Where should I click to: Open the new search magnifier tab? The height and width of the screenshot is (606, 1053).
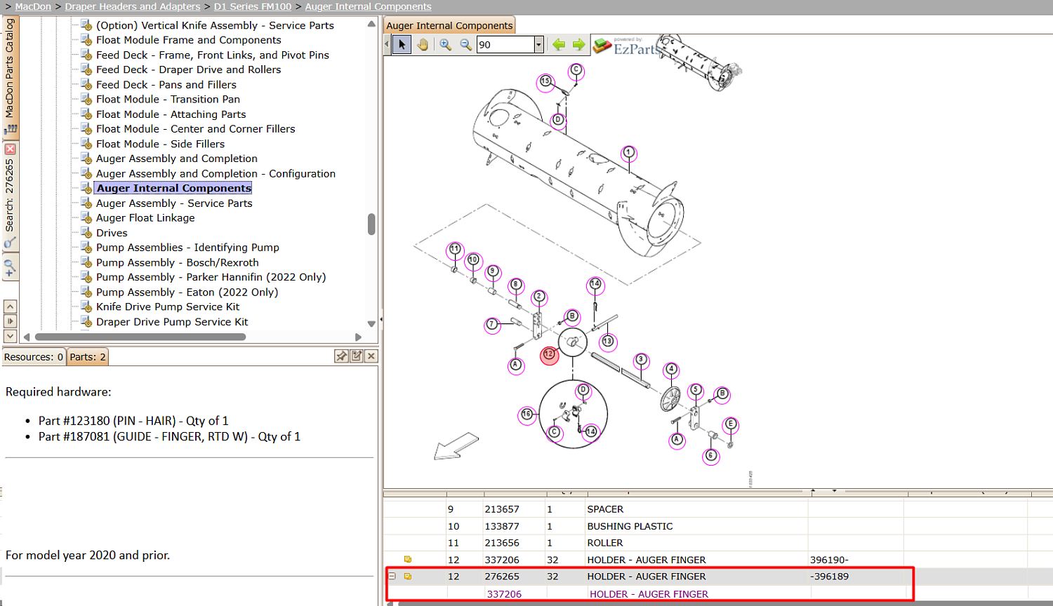click(10, 268)
